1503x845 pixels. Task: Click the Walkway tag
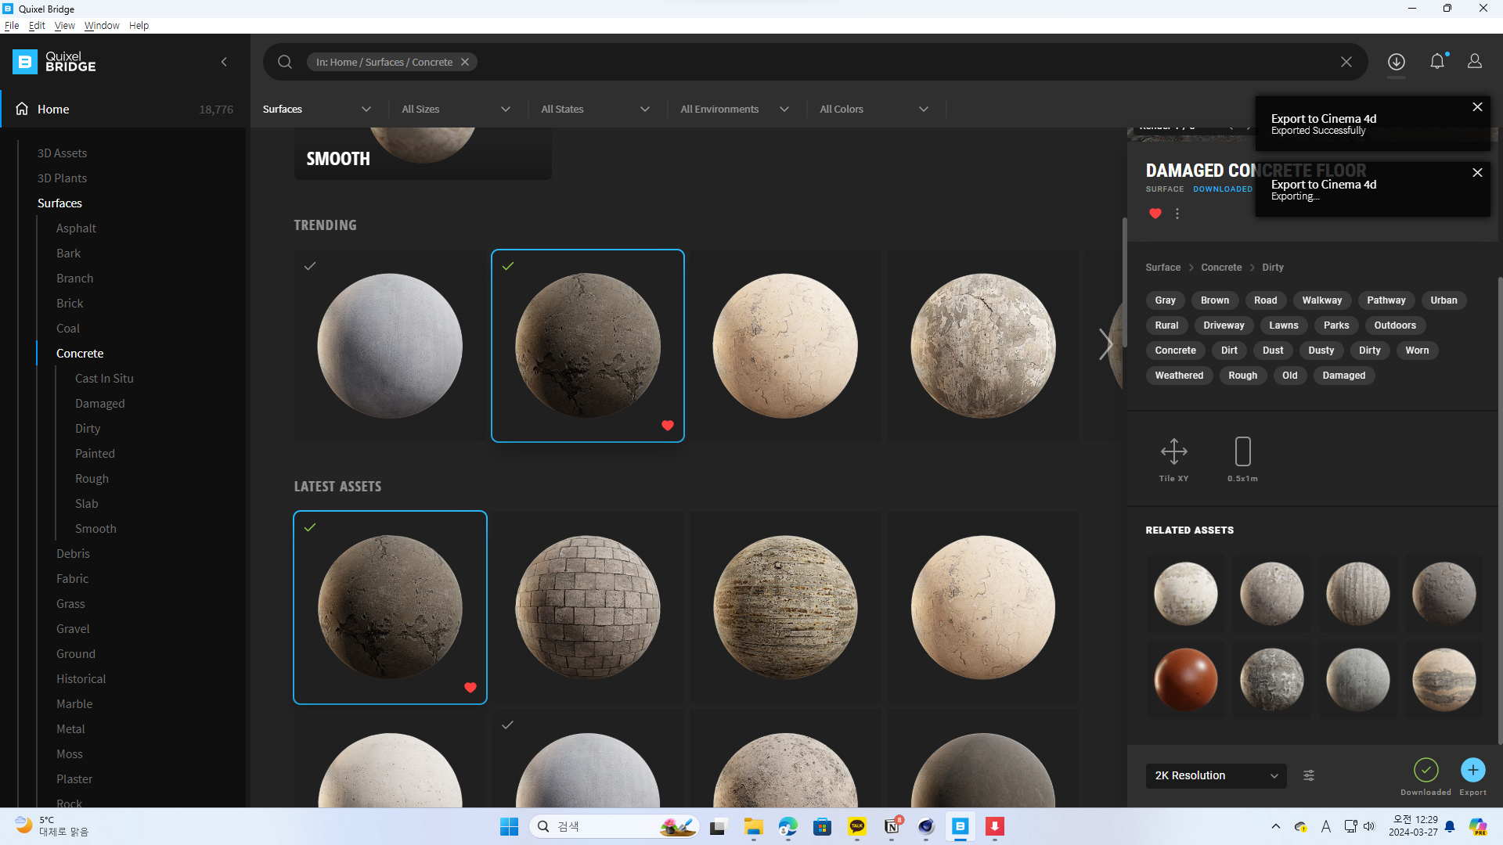[x=1321, y=300]
